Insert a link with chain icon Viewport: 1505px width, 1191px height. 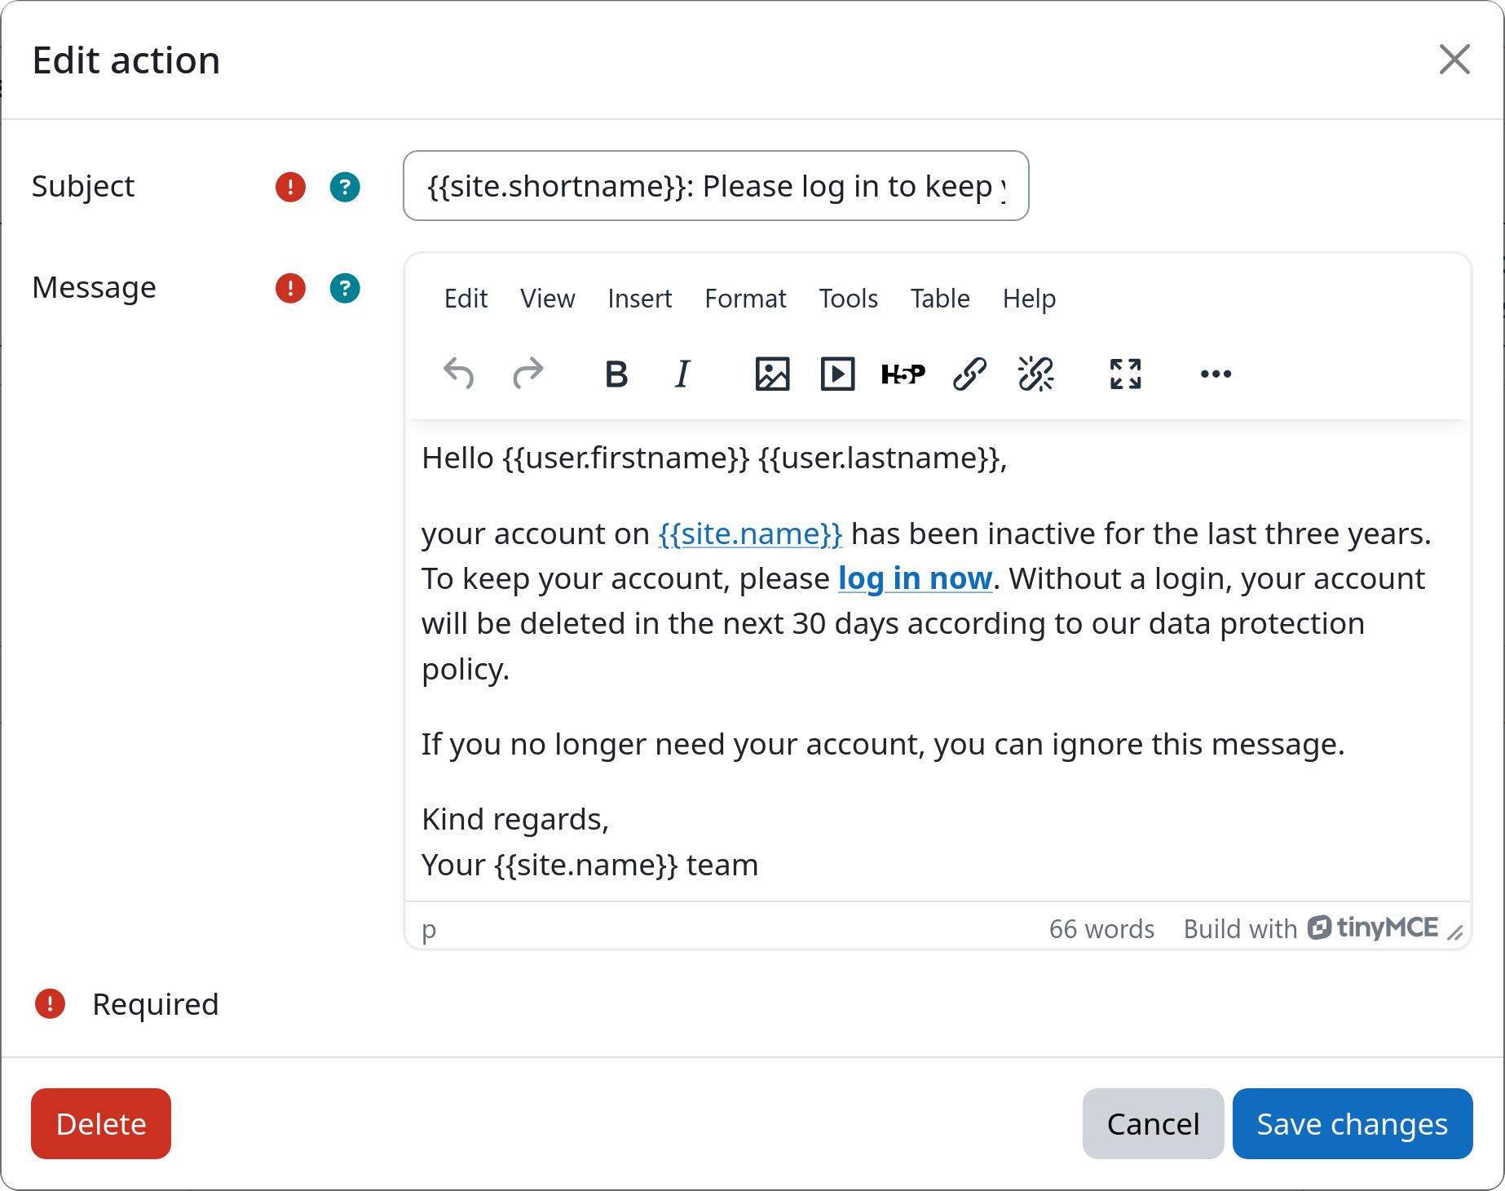pos(969,374)
